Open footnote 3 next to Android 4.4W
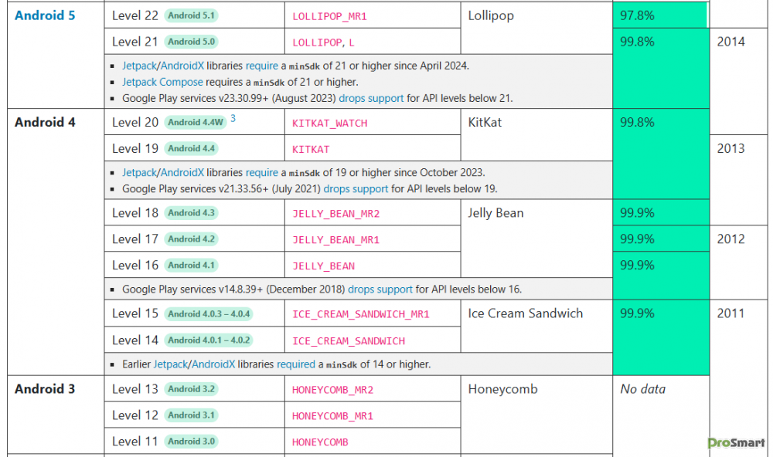 (x=233, y=118)
